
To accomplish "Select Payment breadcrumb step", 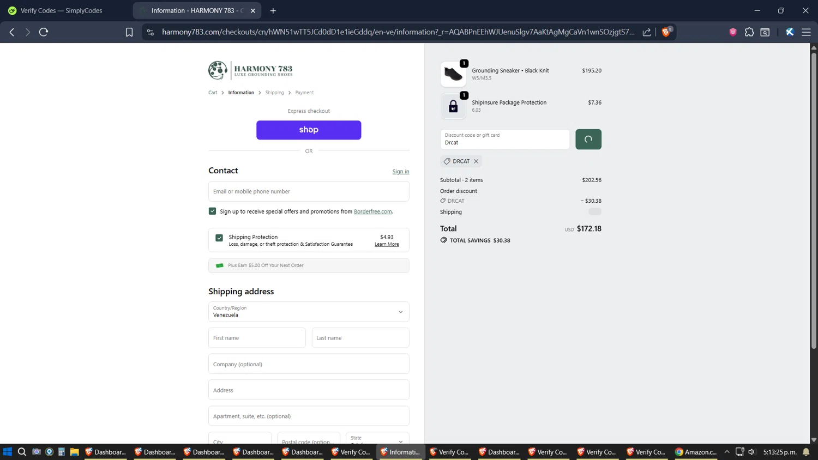I will click(304, 93).
